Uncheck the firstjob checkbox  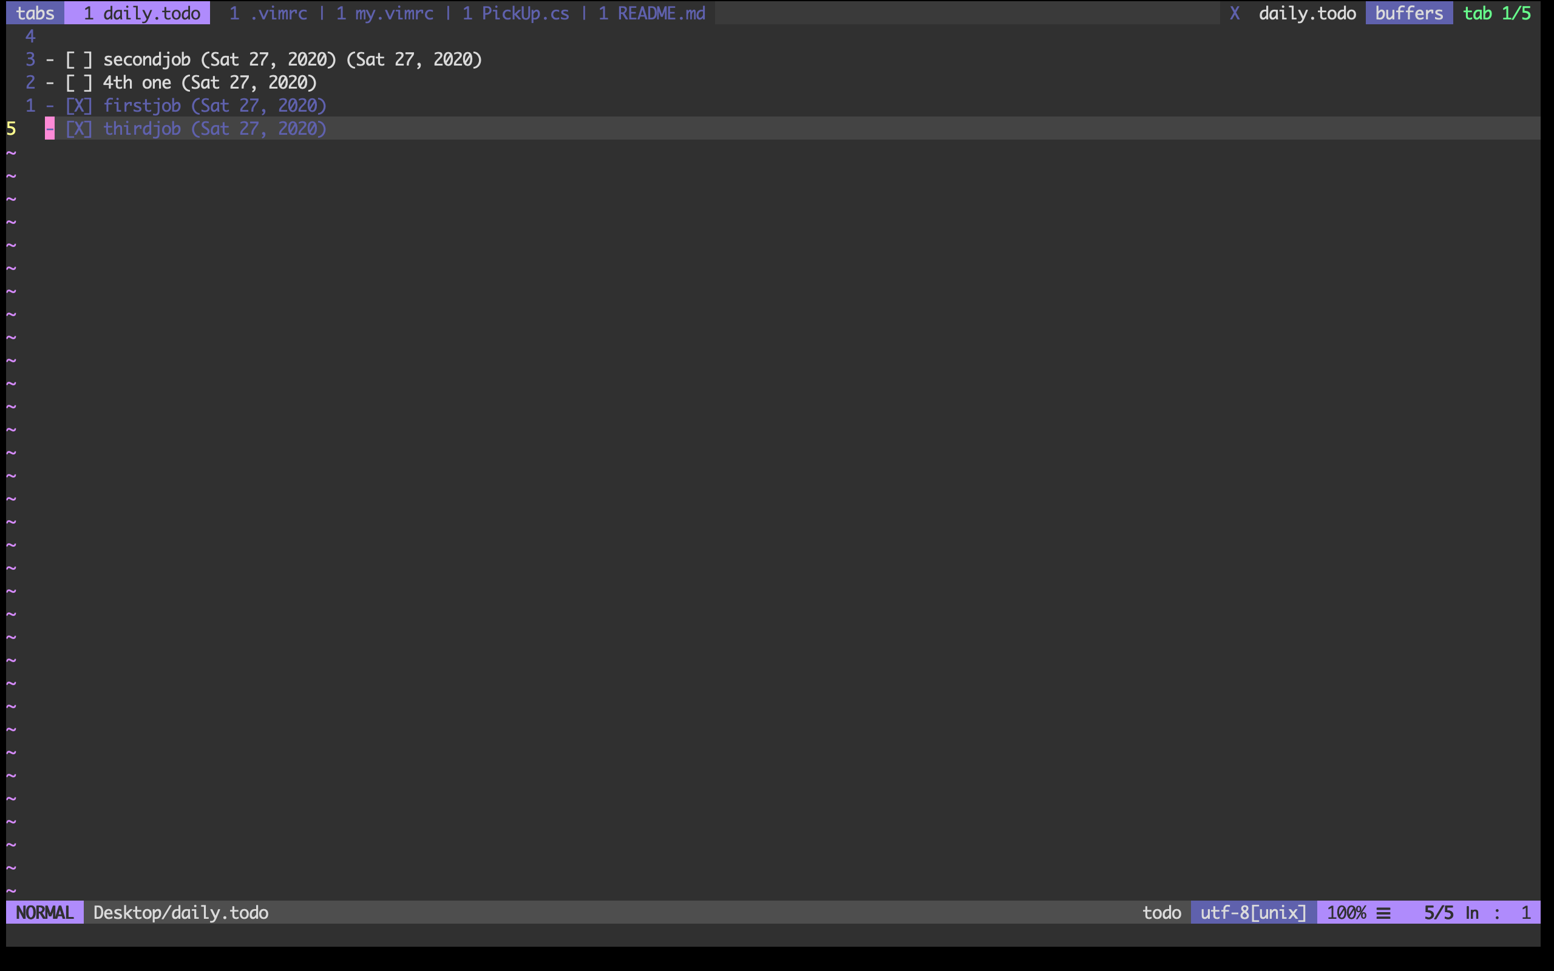pyautogui.click(x=79, y=106)
